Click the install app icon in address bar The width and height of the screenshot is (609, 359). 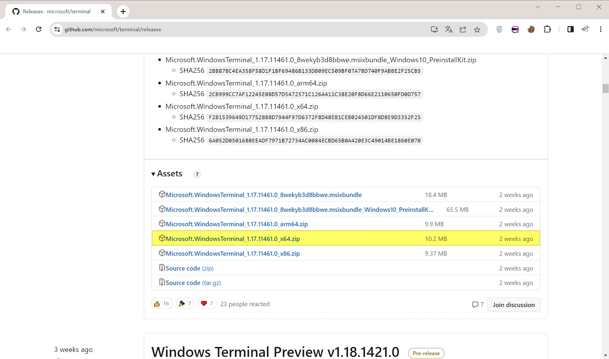point(434,29)
